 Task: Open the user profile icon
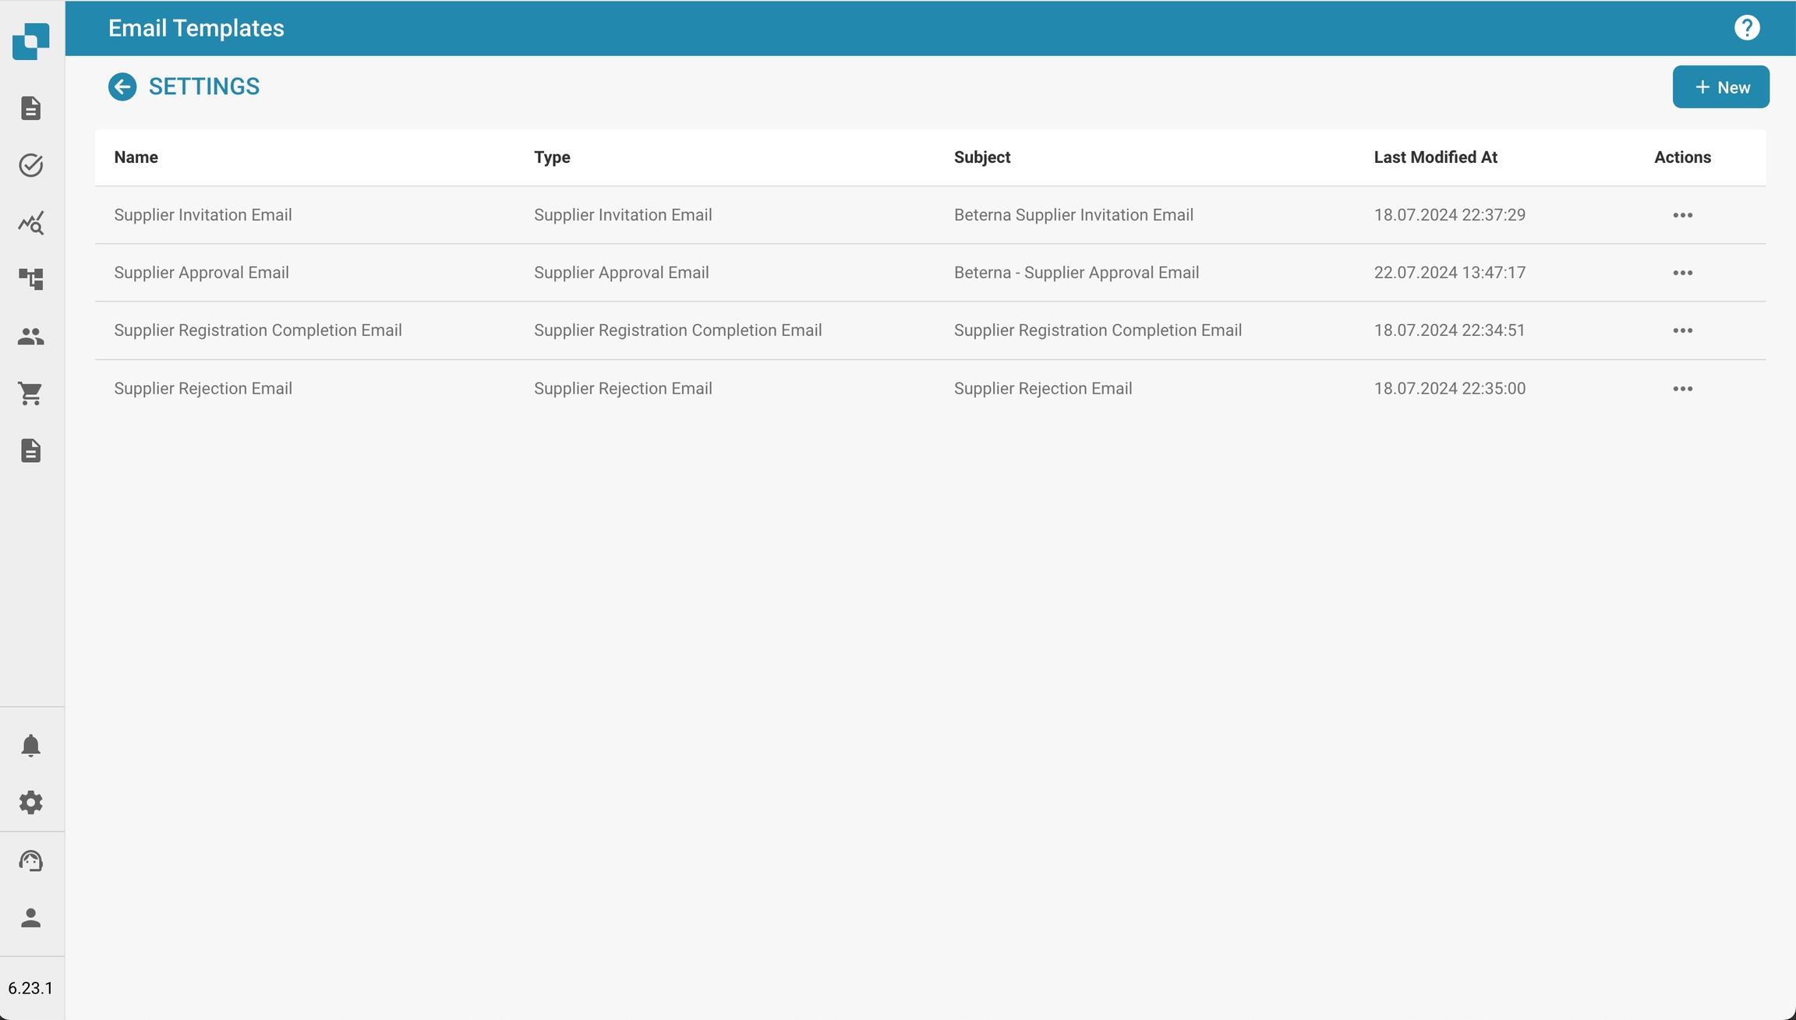(31, 918)
